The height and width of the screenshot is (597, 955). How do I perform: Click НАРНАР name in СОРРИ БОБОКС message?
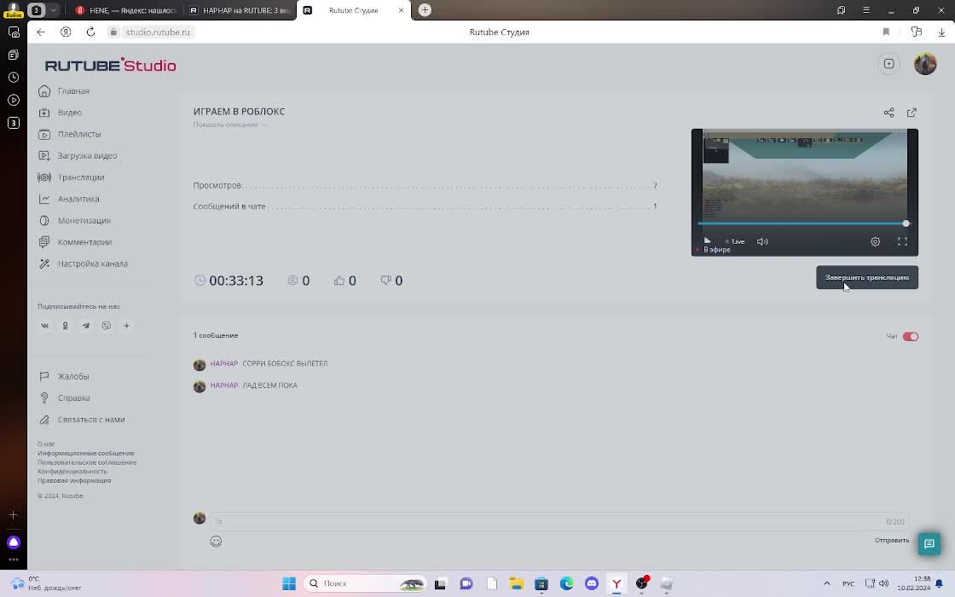tap(224, 363)
